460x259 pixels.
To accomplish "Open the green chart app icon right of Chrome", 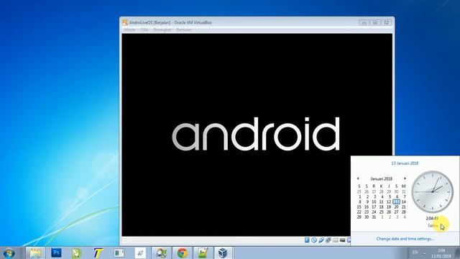I will pos(203,253).
